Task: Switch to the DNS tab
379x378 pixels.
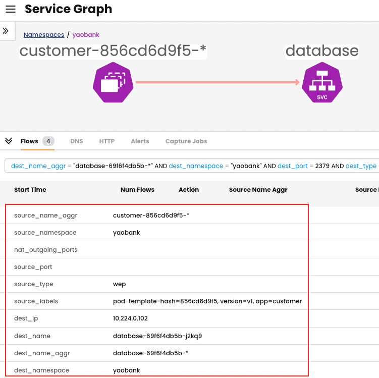Action: click(x=77, y=141)
